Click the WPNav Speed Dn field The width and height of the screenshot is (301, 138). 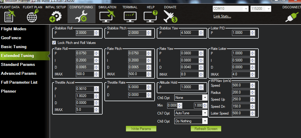click(241, 106)
